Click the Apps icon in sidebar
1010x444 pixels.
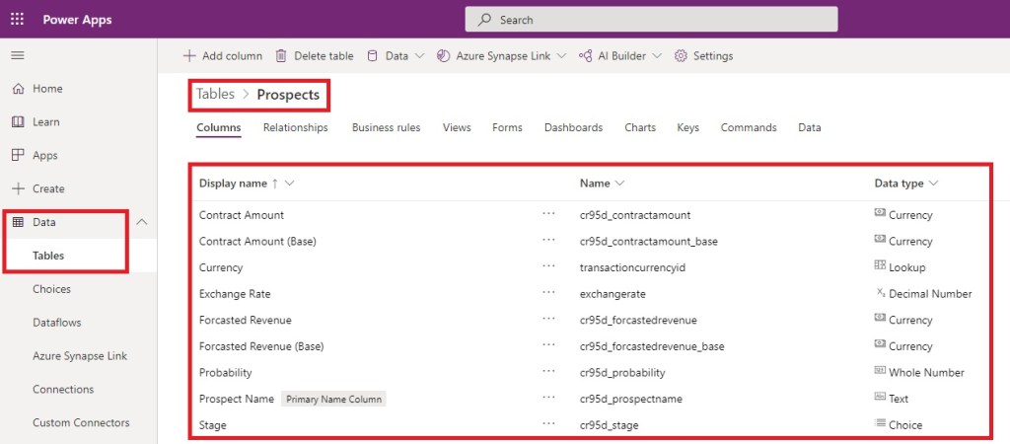pos(18,156)
